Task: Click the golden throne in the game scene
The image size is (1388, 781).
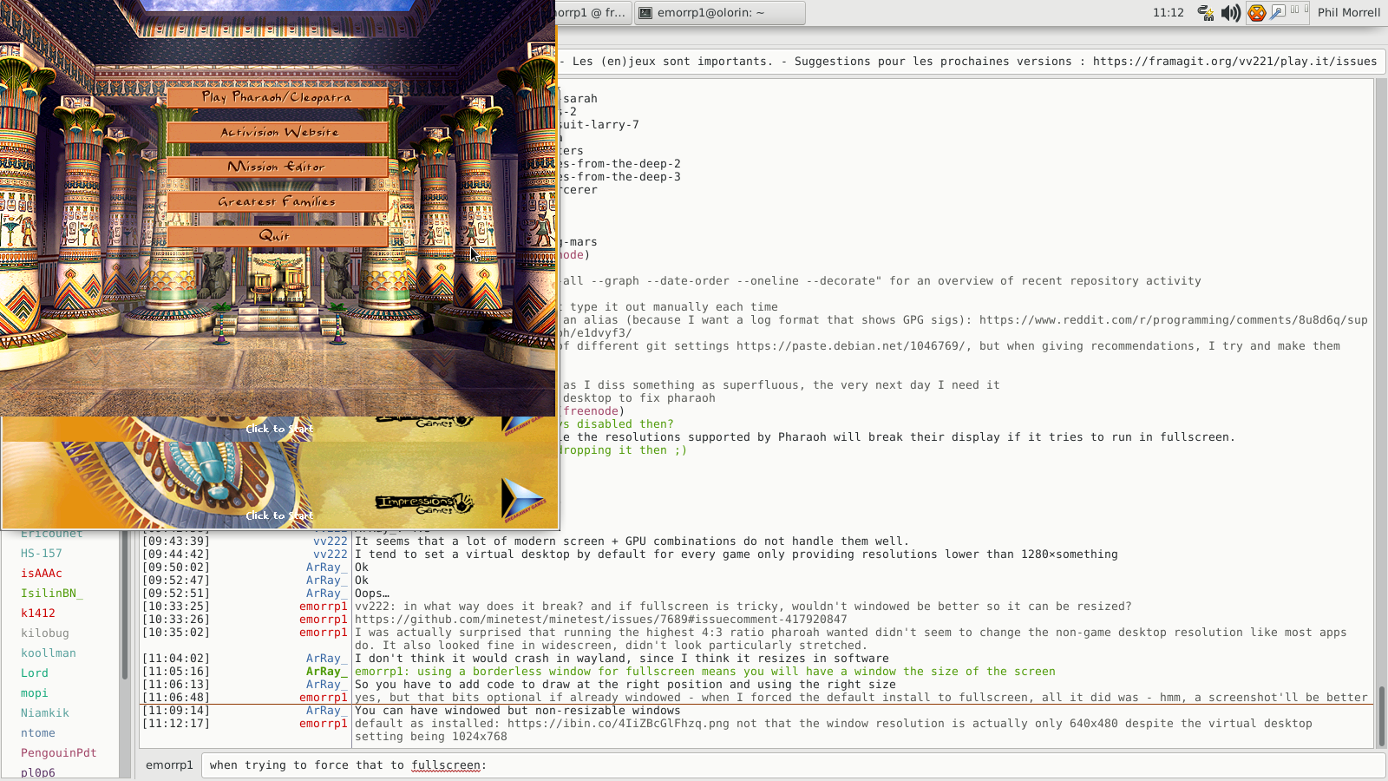Action: coord(278,280)
